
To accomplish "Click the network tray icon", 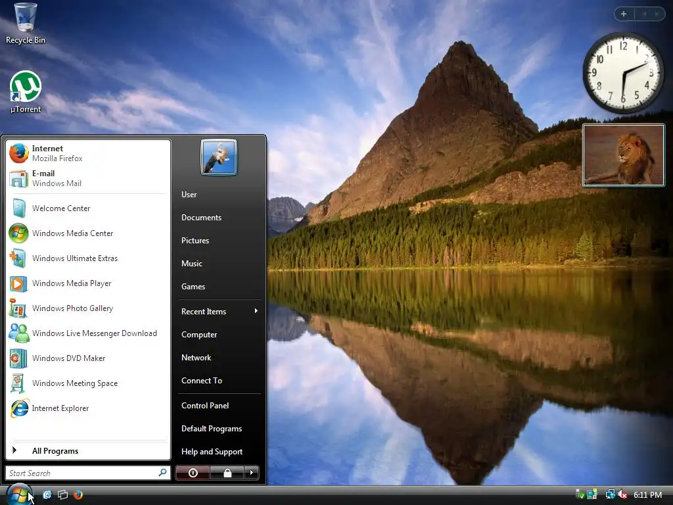I will pos(610,494).
